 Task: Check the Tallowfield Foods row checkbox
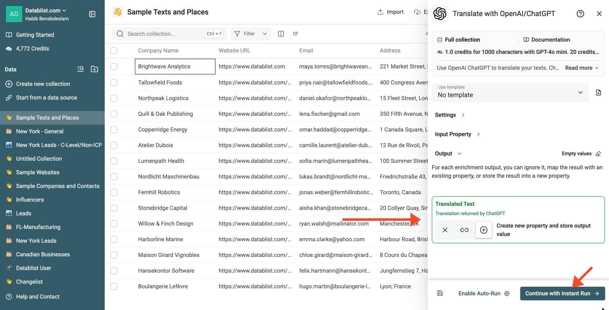[x=114, y=82]
